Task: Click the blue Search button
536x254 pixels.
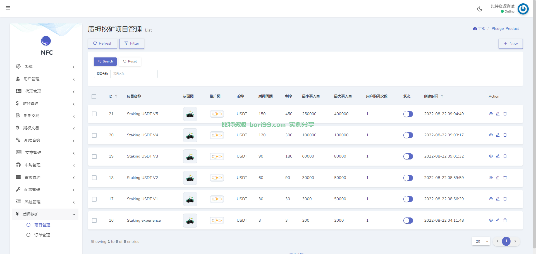Action: (x=105, y=61)
